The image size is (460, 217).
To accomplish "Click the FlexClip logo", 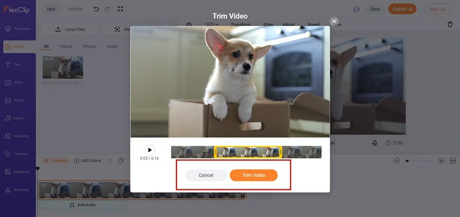I will (x=17, y=9).
